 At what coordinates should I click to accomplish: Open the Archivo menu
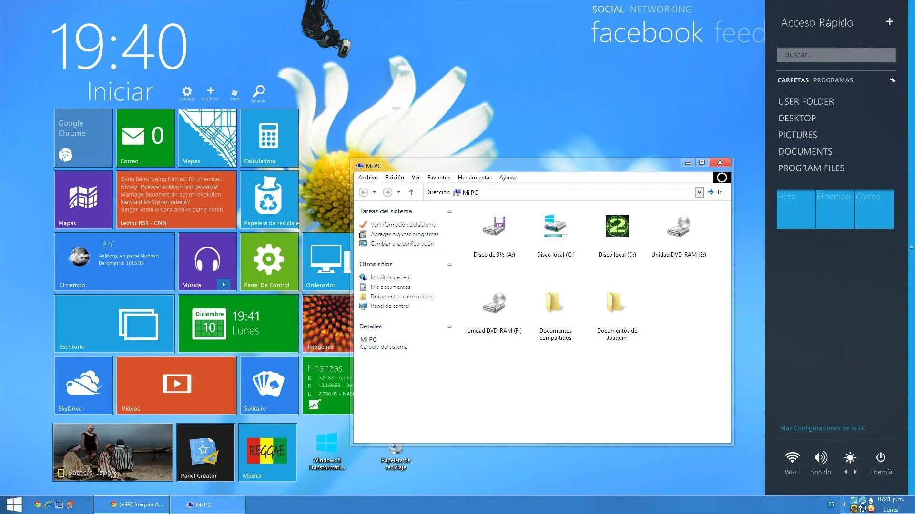coord(368,178)
